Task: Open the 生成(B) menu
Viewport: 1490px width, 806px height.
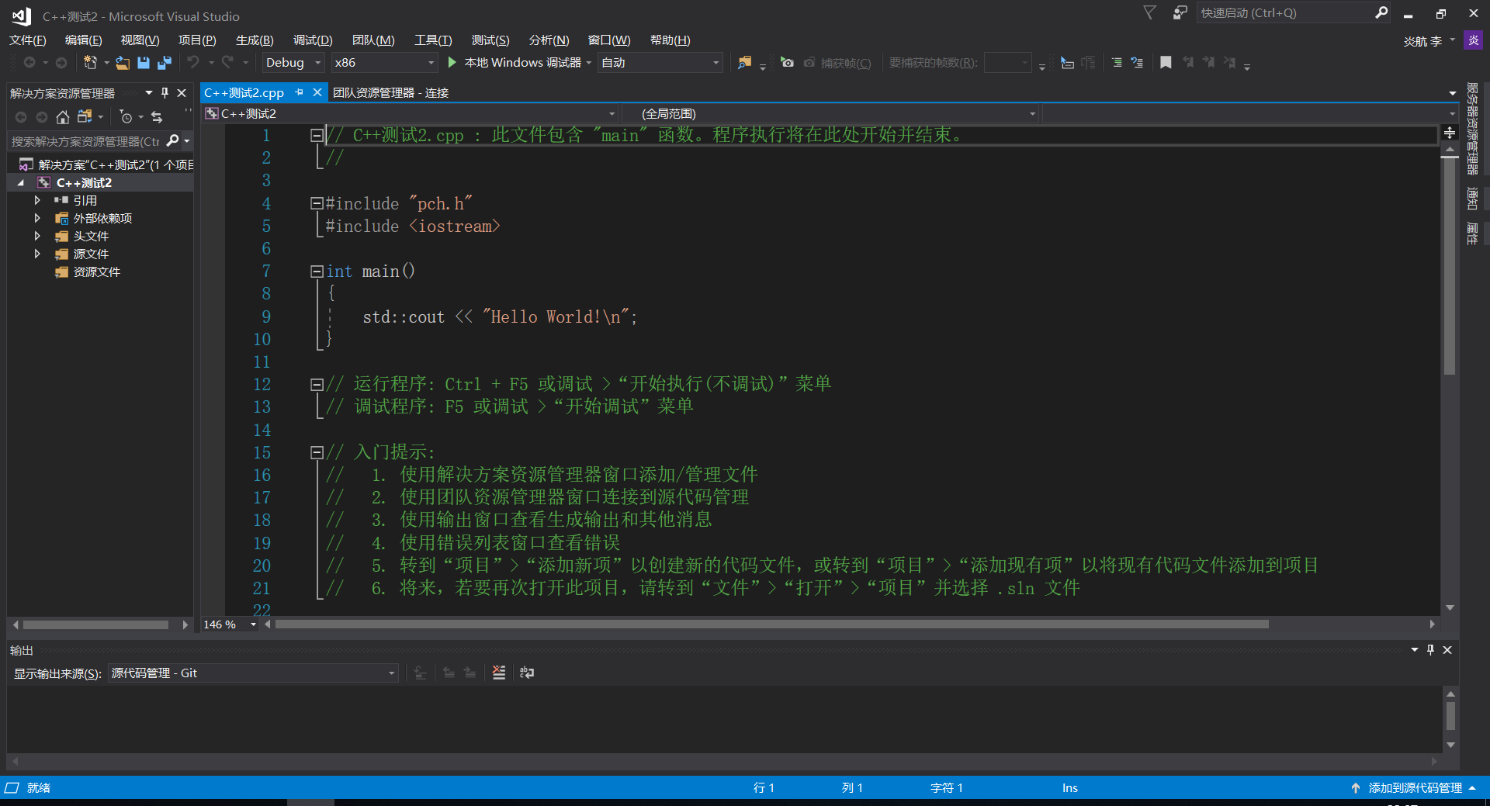Action: (x=255, y=40)
